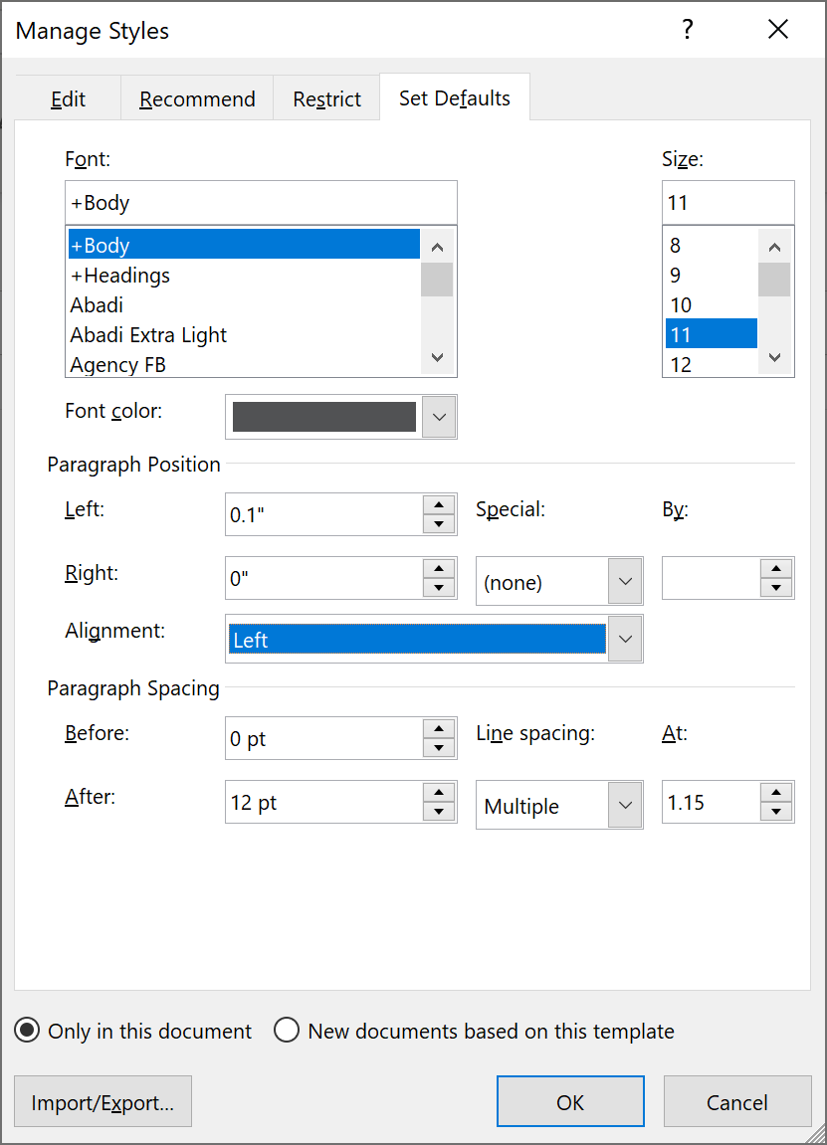Screen dimensions: 827x1145
Task: Choose "New documents based on this template"
Action: pos(287,1031)
